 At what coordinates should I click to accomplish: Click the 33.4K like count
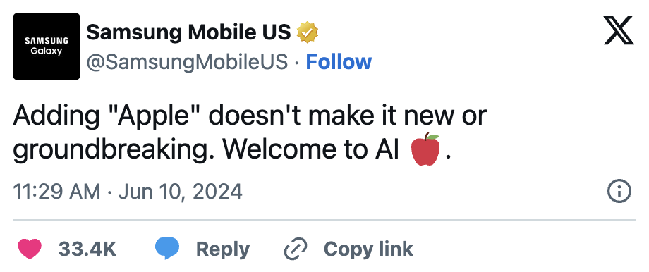click(x=87, y=249)
